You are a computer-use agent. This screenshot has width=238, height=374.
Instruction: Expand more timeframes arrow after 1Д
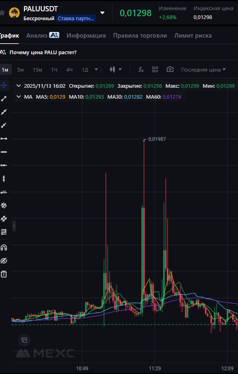96,70
